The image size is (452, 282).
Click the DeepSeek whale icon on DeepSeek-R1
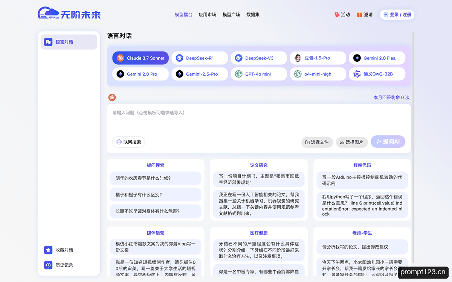(180, 58)
